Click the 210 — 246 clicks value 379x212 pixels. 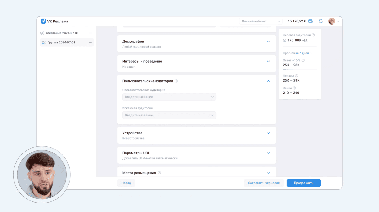click(x=291, y=93)
